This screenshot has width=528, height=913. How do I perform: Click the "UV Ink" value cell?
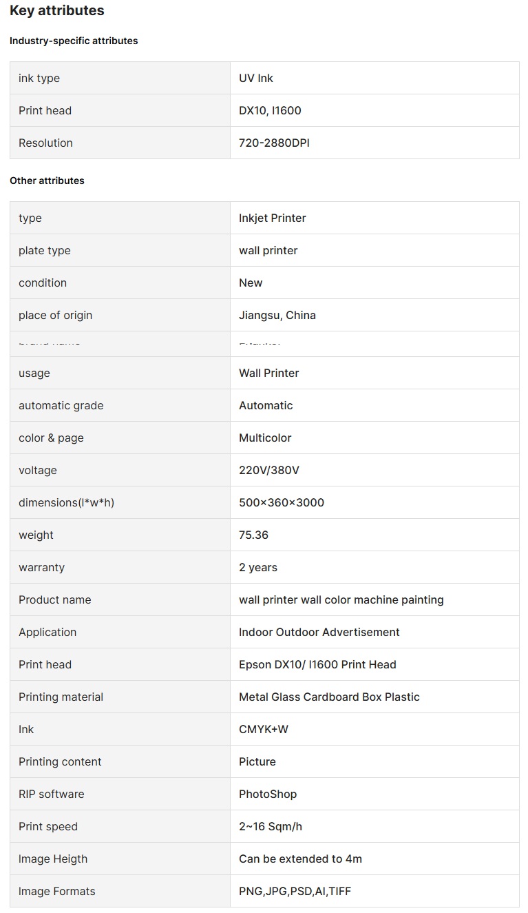pos(256,79)
